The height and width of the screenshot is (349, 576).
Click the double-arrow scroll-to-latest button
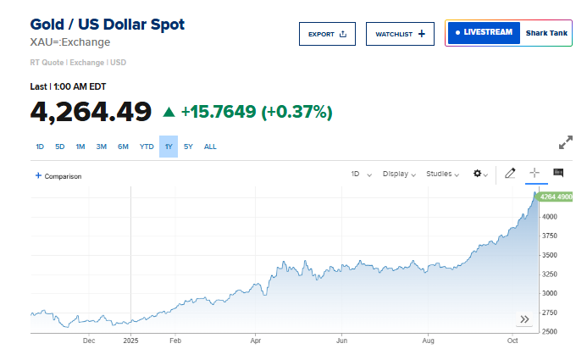524,319
